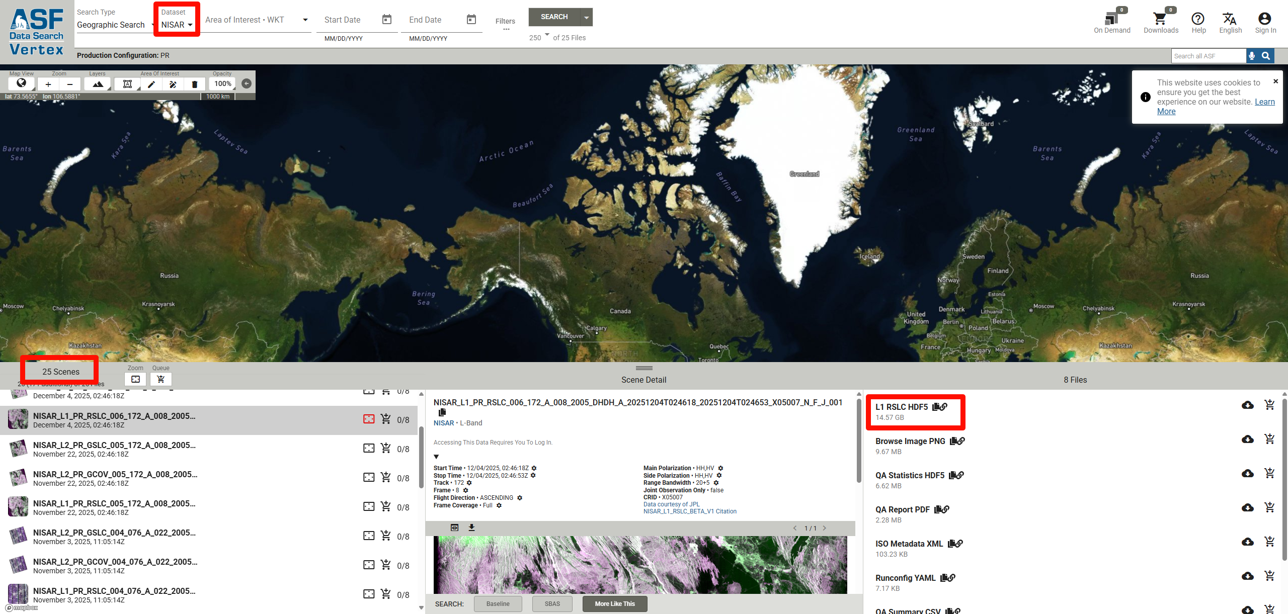Download the L1 RSLC HDF5 file
This screenshot has height=614, width=1288.
(1247, 405)
